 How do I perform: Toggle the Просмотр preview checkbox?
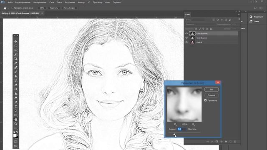point(205,100)
